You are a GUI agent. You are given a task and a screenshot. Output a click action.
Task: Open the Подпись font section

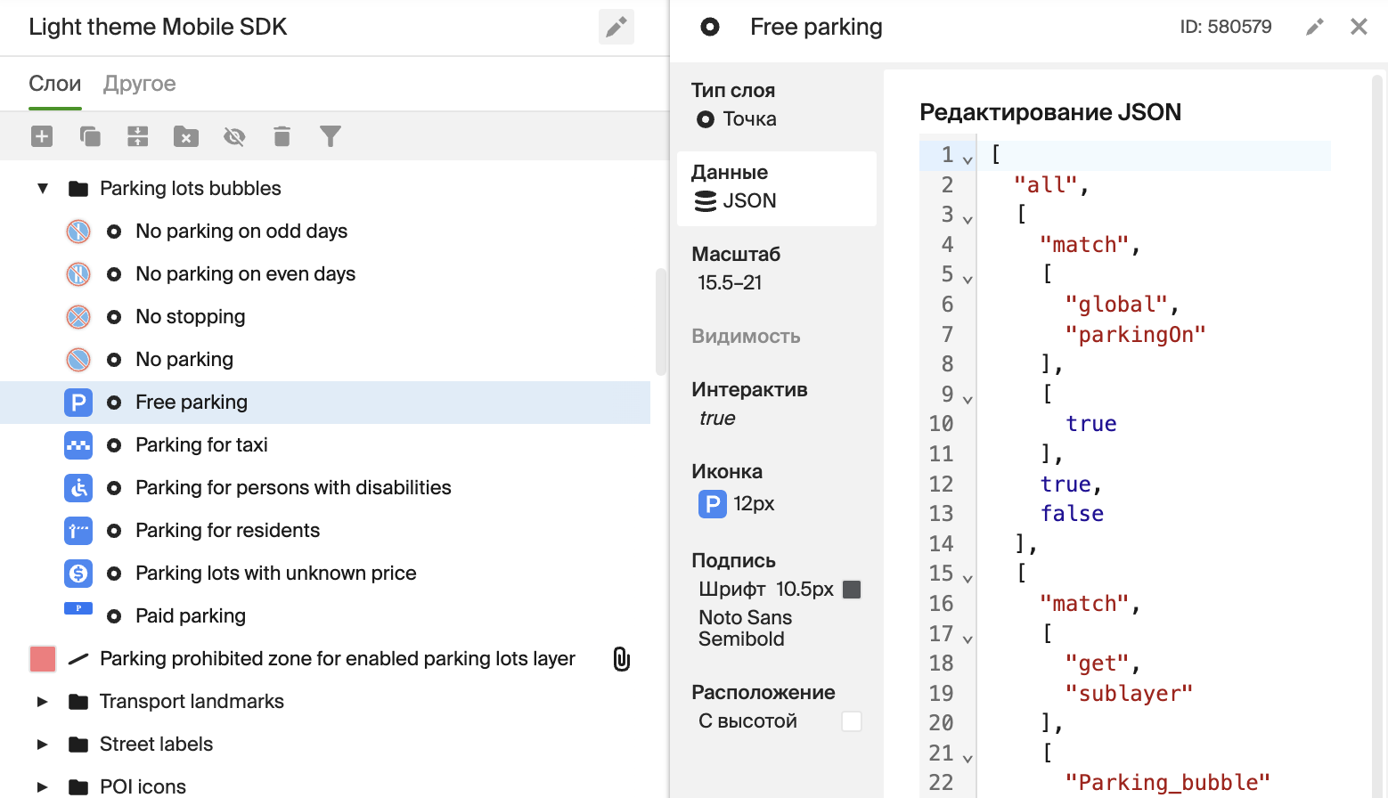777,600
